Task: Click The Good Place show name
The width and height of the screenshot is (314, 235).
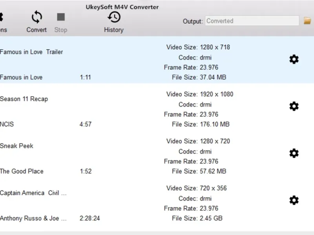Action: 22,171
